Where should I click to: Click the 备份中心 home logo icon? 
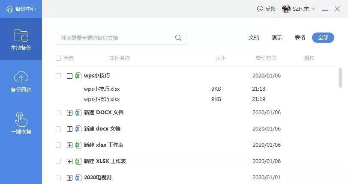tap(9, 9)
